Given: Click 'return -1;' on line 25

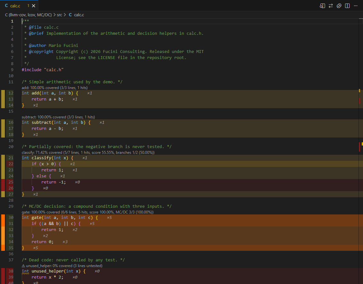Looking at the screenshot, I should [x=54, y=182].
